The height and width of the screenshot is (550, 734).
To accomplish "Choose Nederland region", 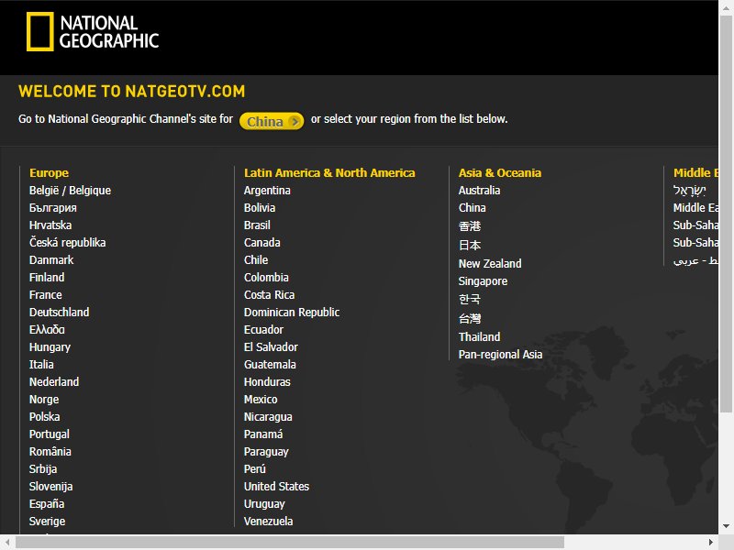I will click(54, 381).
